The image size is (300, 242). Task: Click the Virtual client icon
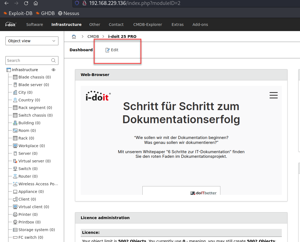click(15, 207)
